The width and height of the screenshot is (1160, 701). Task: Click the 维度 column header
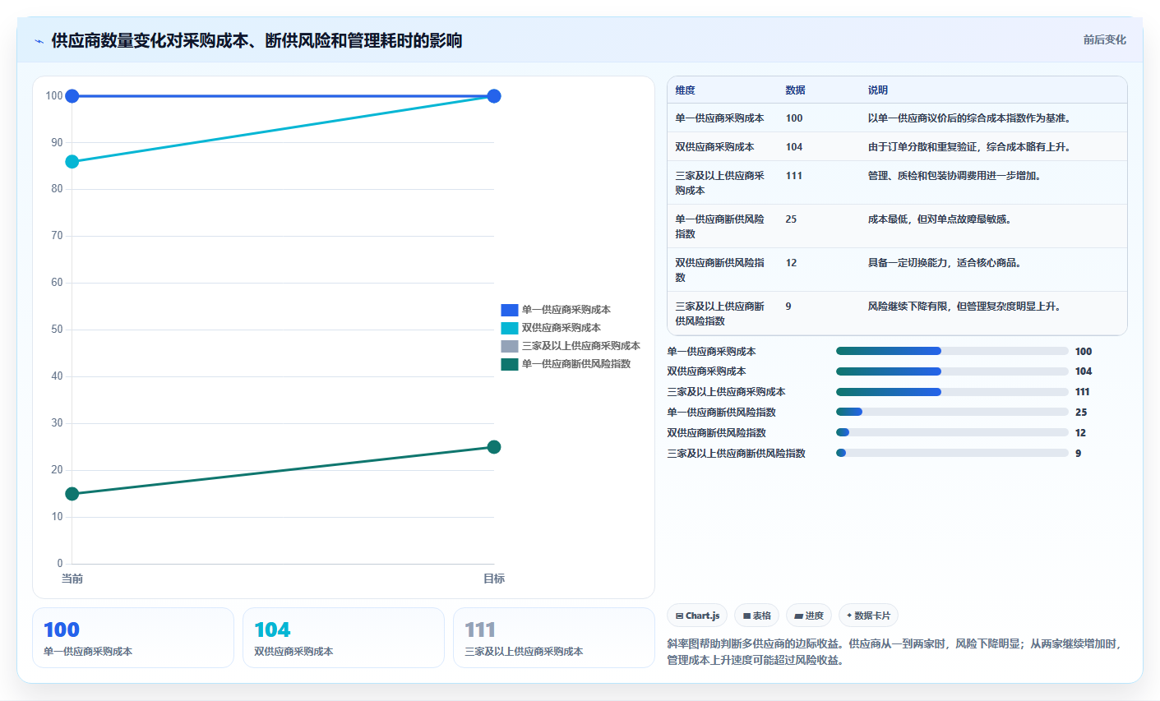(685, 90)
